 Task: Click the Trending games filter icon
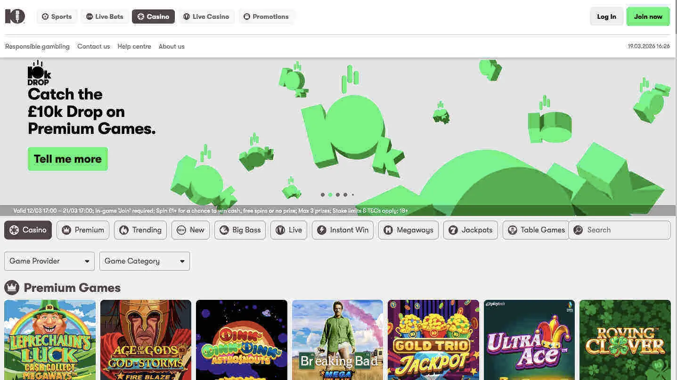click(x=123, y=230)
